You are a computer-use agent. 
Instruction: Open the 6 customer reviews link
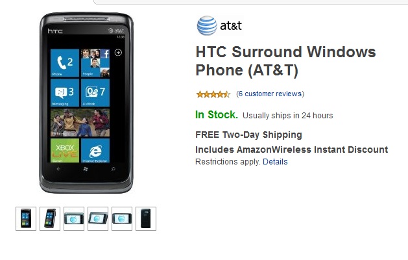click(270, 94)
